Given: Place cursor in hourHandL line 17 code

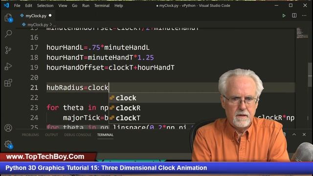Looking at the screenshot, I should click(x=98, y=47).
